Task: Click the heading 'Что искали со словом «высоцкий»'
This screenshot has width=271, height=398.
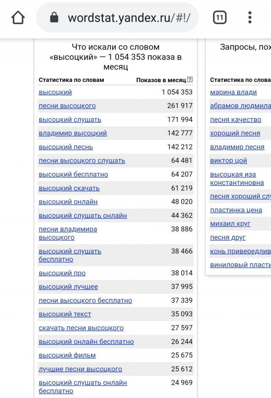Action: pos(116,57)
